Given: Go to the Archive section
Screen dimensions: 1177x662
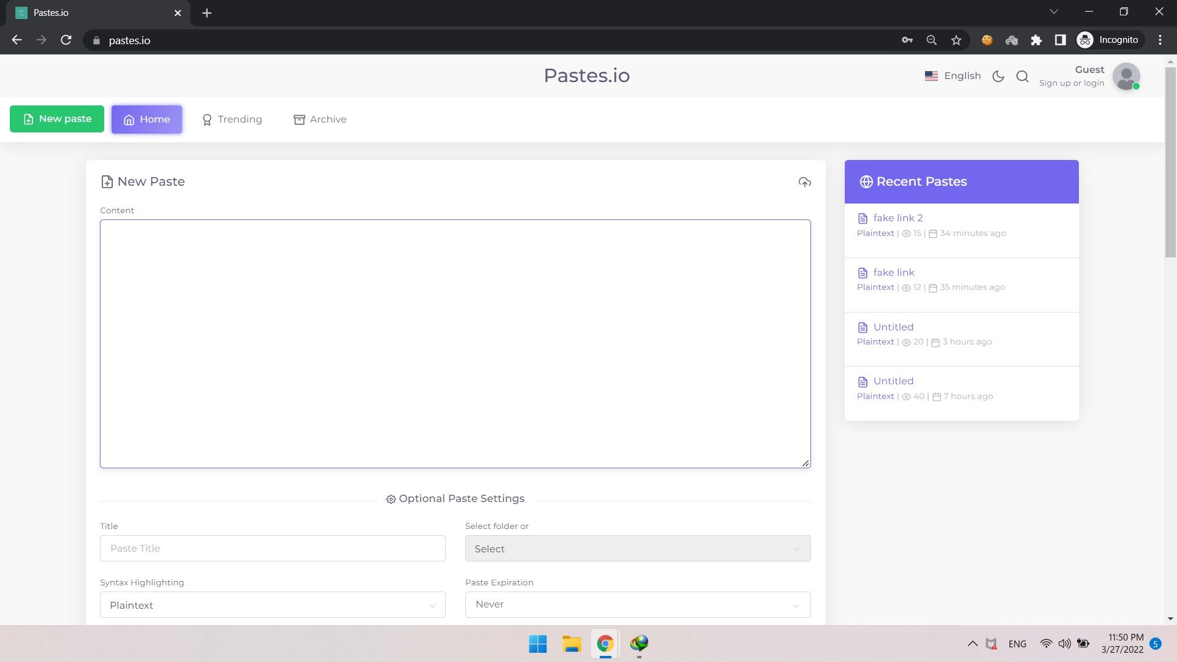Looking at the screenshot, I should [x=319, y=119].
